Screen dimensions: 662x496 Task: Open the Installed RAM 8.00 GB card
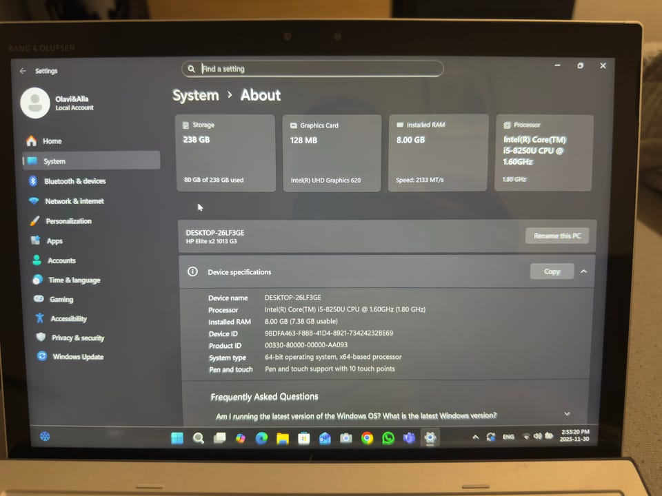pyautogui.click(x=438, y=153)
